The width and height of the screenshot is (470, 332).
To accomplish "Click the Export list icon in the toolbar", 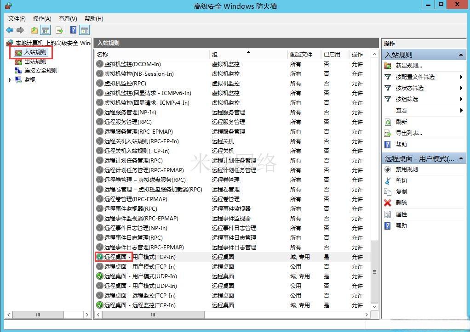I will tap(59, 30).
